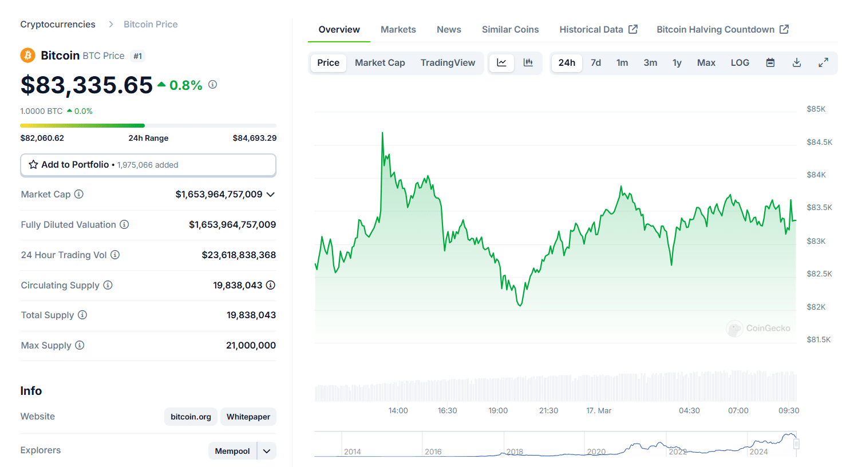Click Bitcoin Price breadcrumb text

click(x=151, y=24)
